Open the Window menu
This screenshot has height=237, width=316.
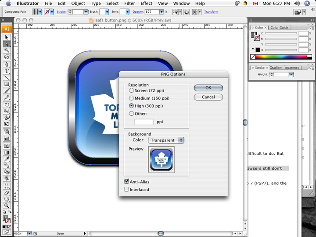pyautogui.click(x=181, y=4)
